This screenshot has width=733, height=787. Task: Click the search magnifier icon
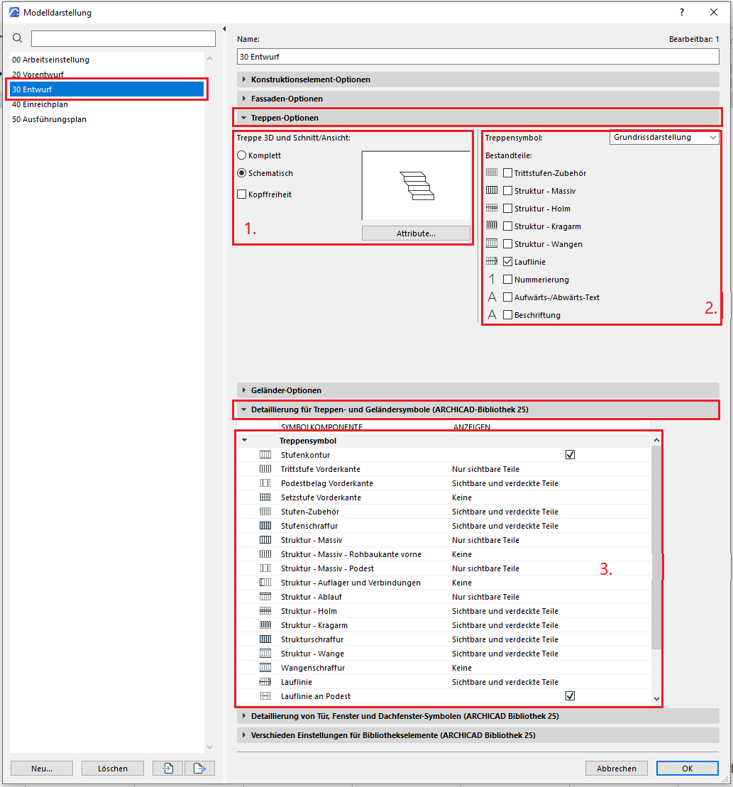coord(18,38)
